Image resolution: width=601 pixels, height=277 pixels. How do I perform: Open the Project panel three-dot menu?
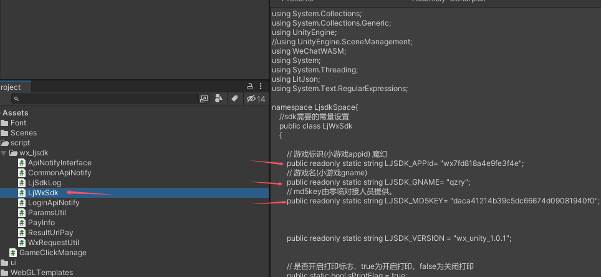coord(261,86)
